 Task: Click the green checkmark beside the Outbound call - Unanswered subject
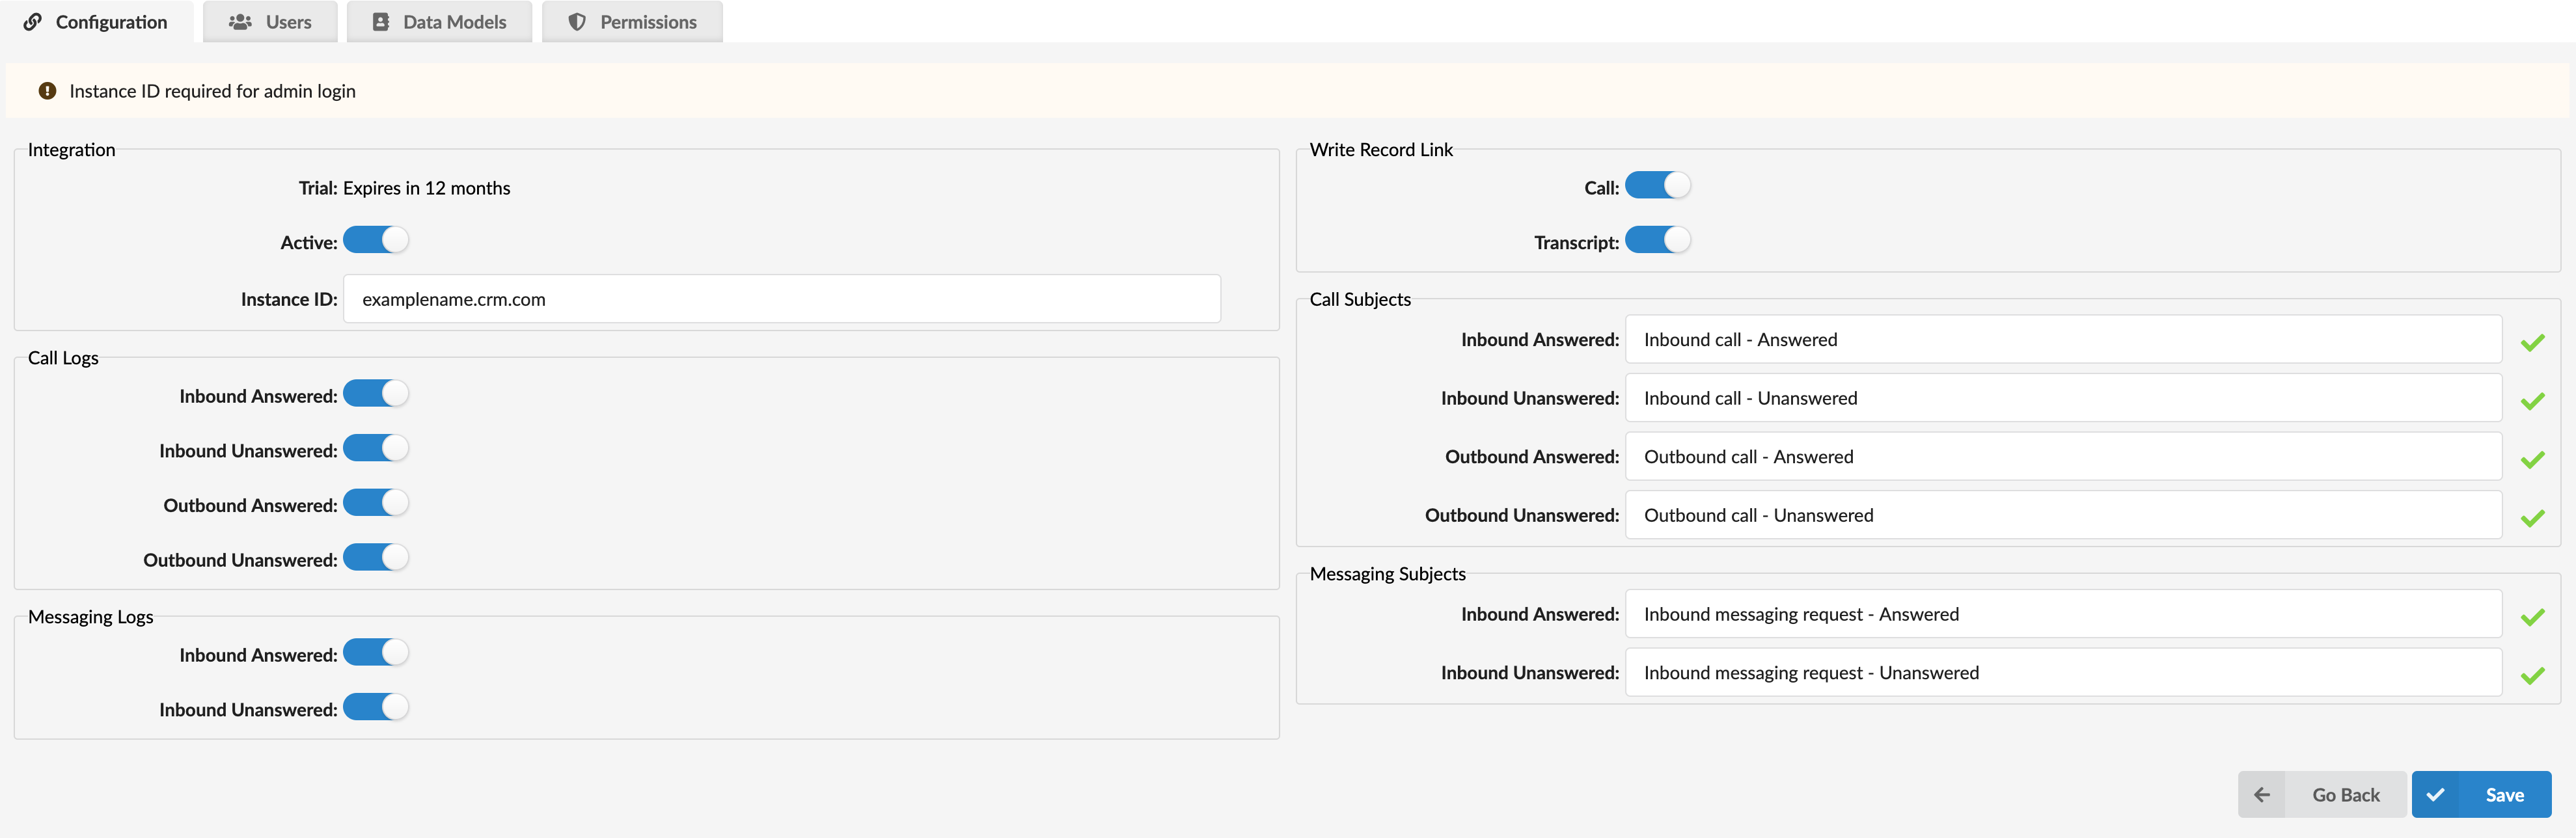point(2532,518)
